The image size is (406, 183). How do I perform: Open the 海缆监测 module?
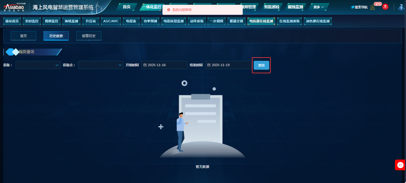click(x=71, y=21)
